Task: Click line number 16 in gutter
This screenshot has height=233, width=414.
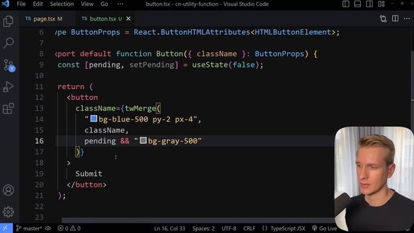Action: point(39,141)
